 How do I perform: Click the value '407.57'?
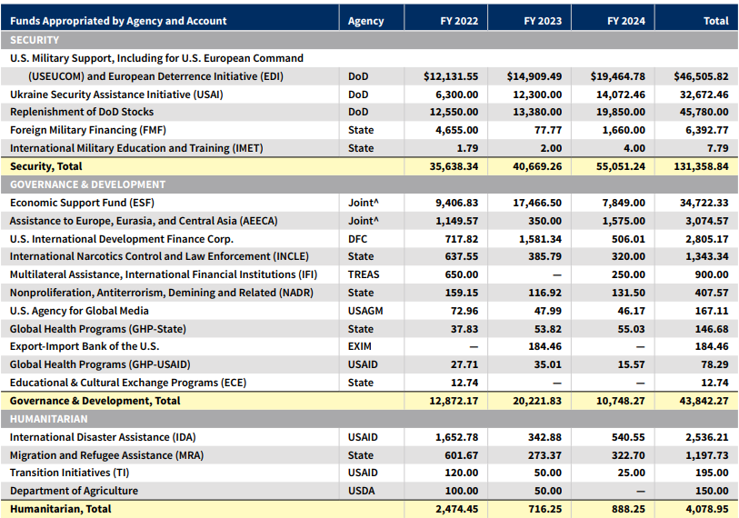712,293
